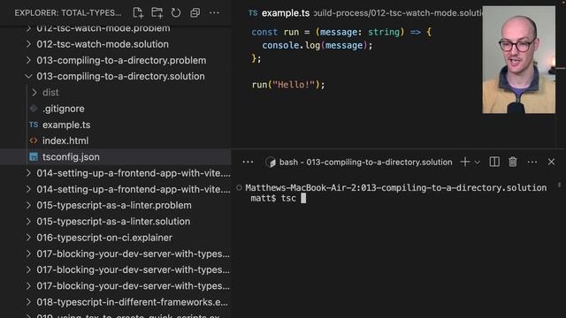Screen dimensions: 566x318
Task: Kill terminal with the trash icon
Action: (513, 162)
